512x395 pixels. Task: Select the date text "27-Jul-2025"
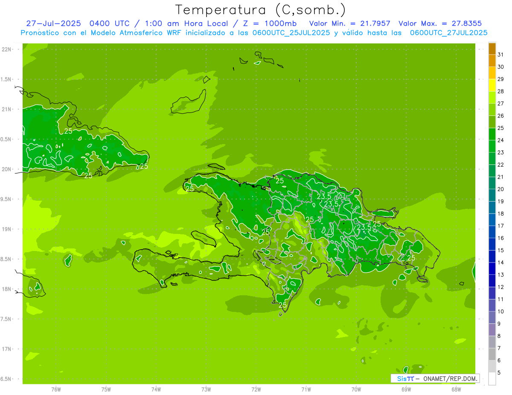click(53, 23)
